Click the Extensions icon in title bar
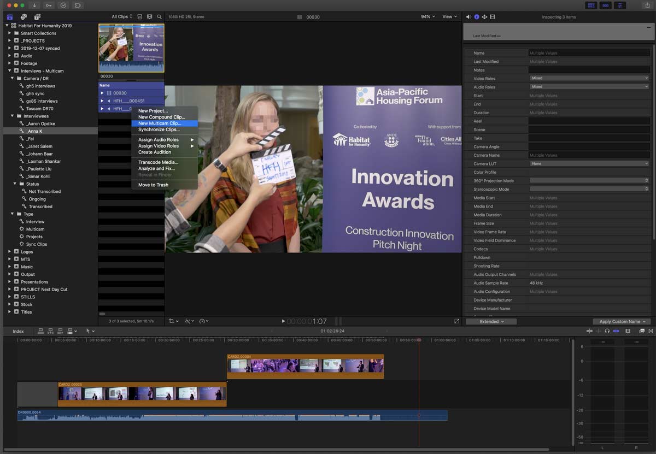 [x=78, y=5]
